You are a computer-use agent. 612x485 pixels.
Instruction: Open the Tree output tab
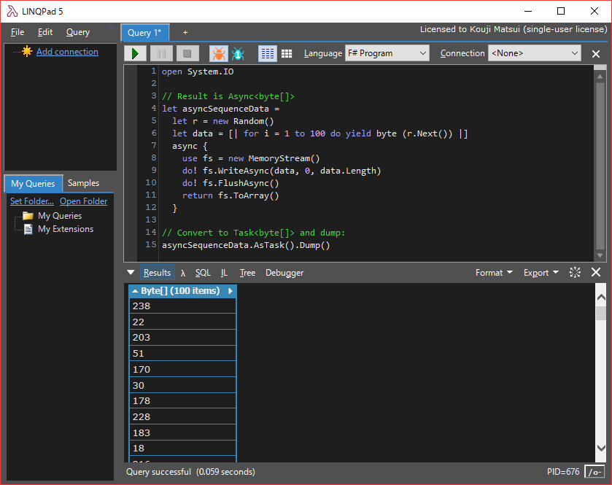click(x=247, y=273)
